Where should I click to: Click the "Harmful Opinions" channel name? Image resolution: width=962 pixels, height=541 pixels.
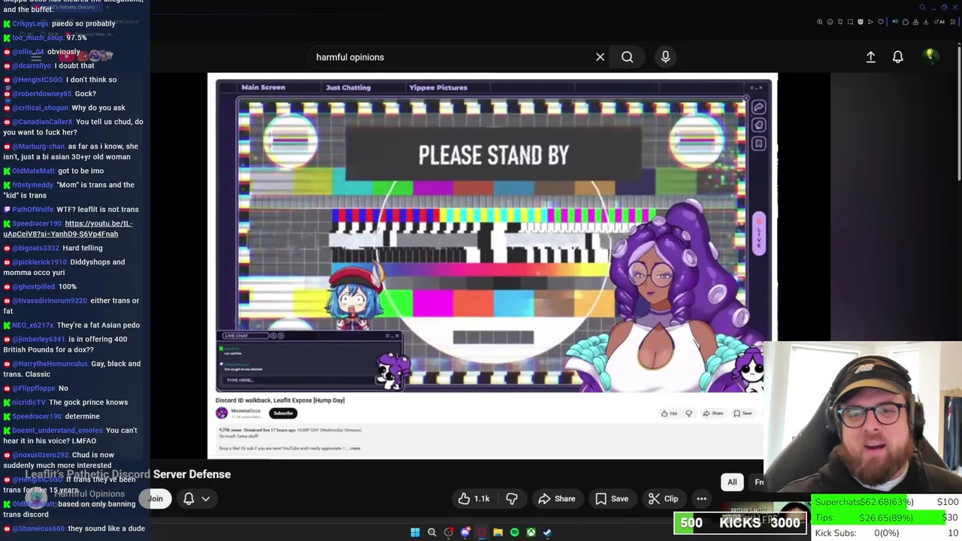click(x=89, y=494)
